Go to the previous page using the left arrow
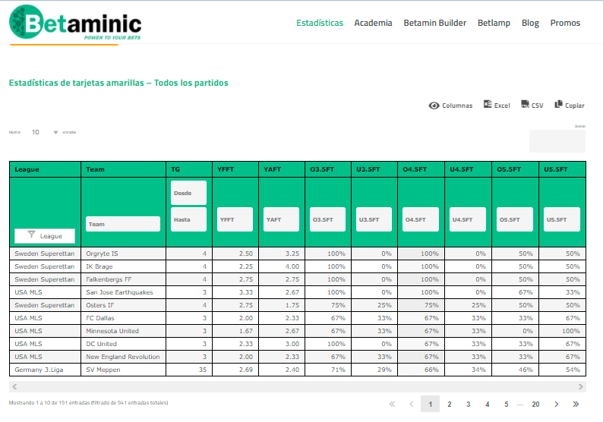 tap(411, 404)
